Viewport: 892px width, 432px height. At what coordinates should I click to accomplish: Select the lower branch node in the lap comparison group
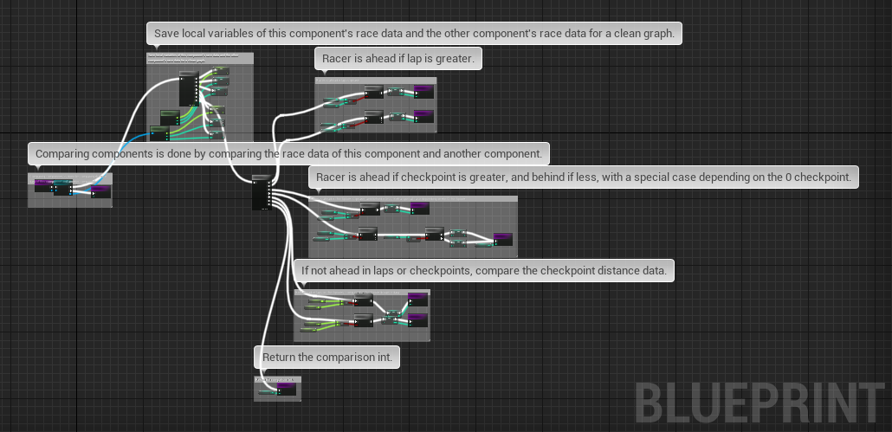pyautogui.click(x=374, y=117)
